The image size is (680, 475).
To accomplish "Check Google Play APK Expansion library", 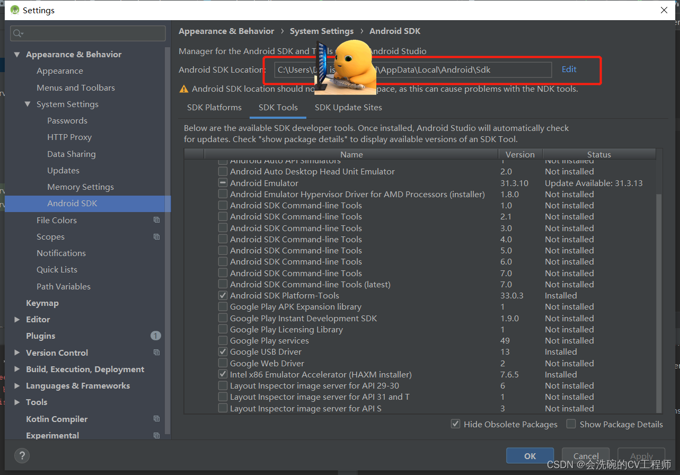I will tap(223, 307).
